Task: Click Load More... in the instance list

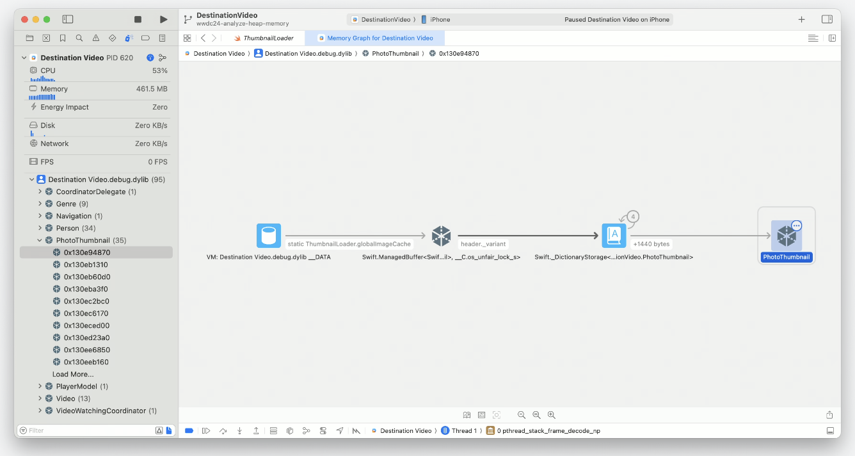Action: [x=73, y=374]
